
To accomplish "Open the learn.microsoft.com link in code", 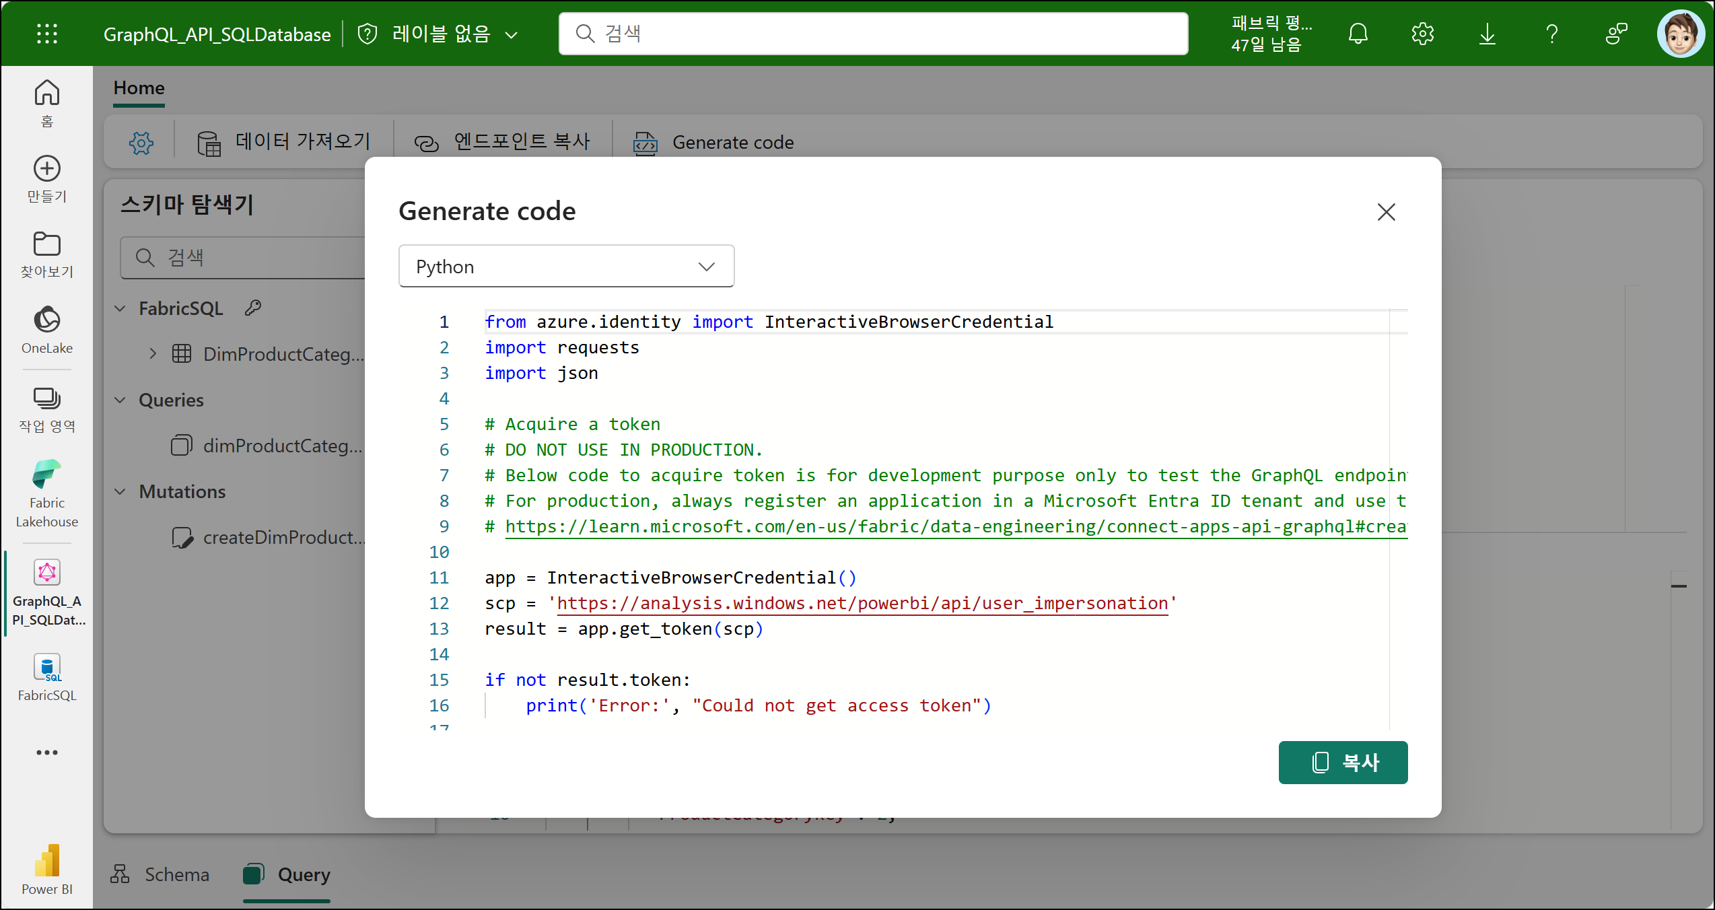I will [956, 526].
